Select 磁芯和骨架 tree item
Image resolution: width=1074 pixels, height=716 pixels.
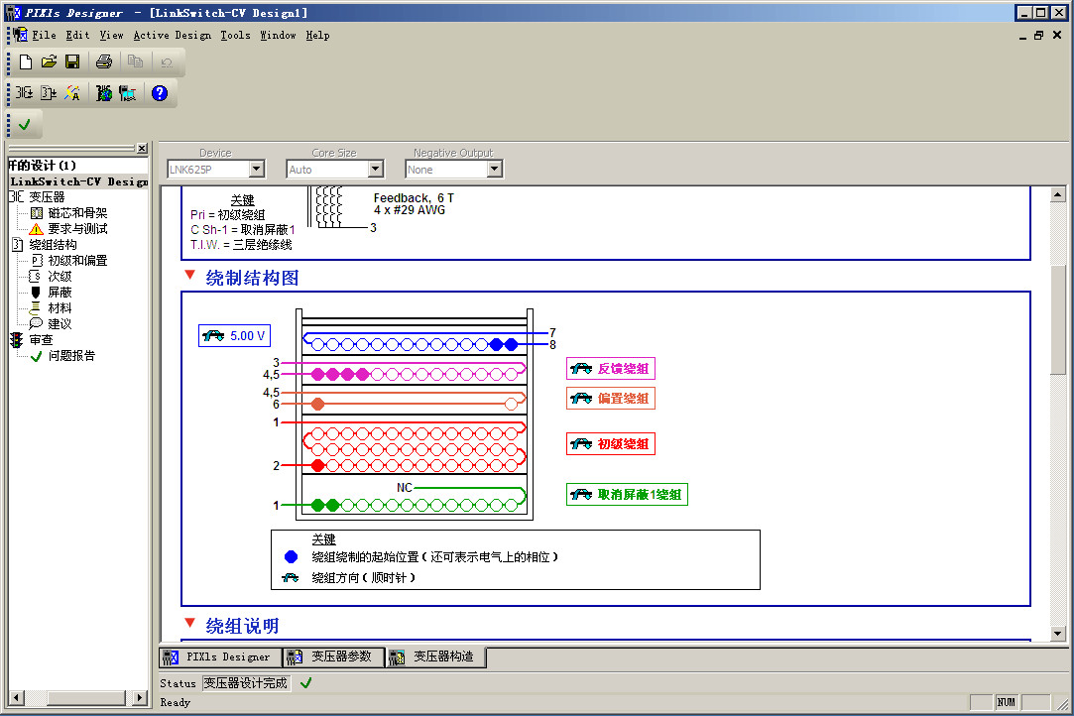point(77,213)
